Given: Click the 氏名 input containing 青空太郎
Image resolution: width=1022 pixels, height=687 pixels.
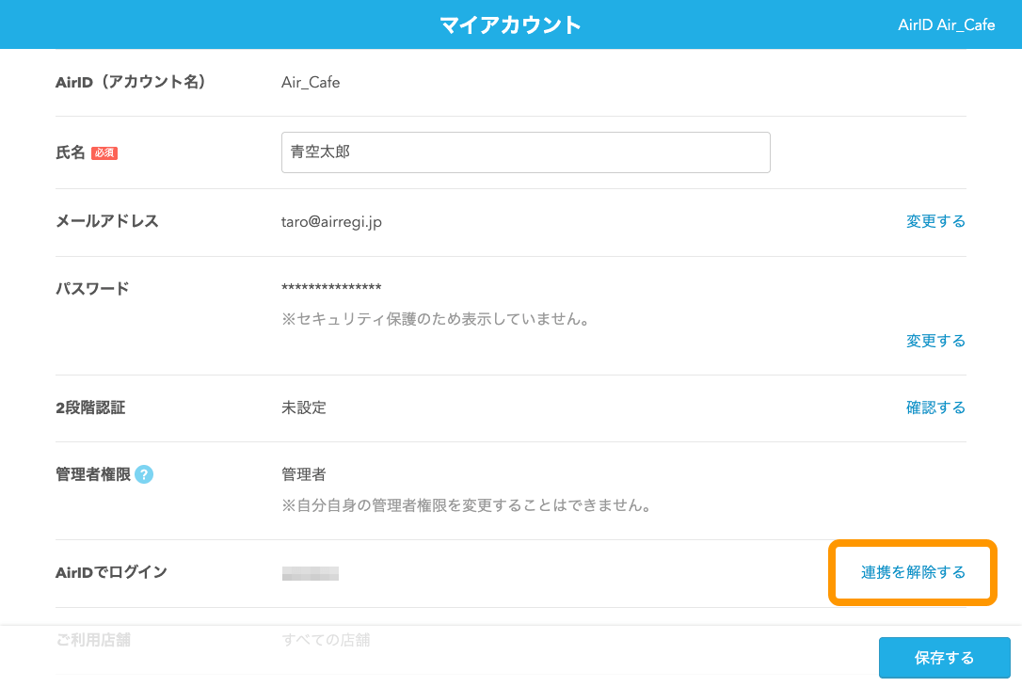Looking at the screenshot, I should (x=525, y=152).
